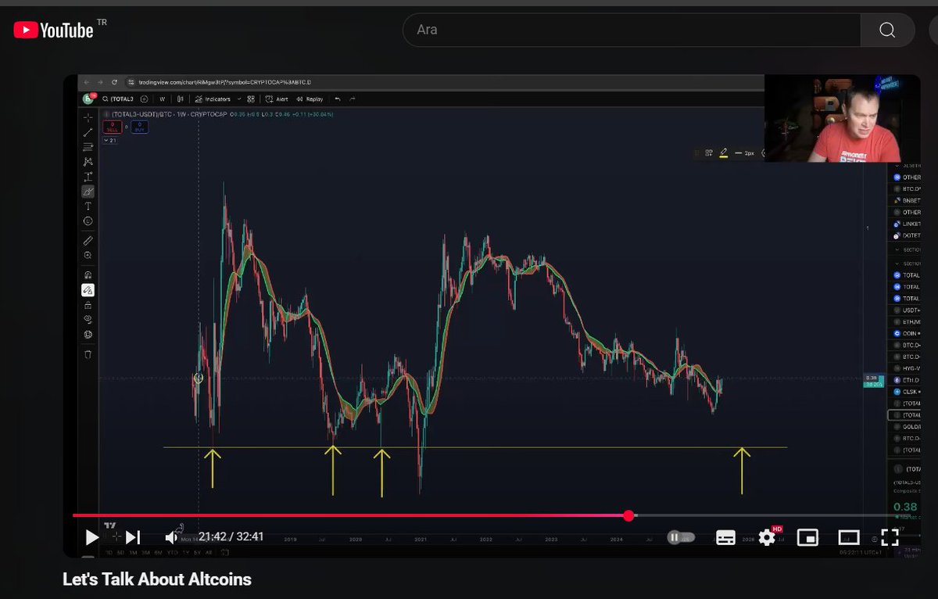938x599 pixels.
Task: Click the red SELL button
Action: click(112, 127)
